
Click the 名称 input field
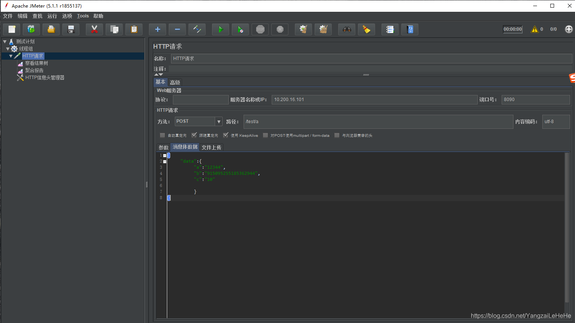(371, 59)
